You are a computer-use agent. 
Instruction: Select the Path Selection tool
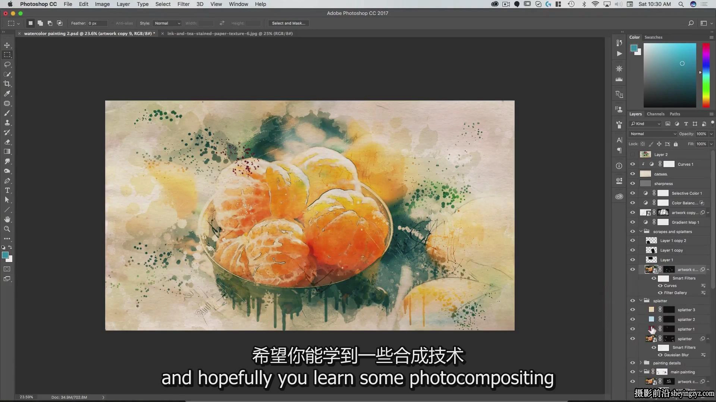tap(7, 200)
